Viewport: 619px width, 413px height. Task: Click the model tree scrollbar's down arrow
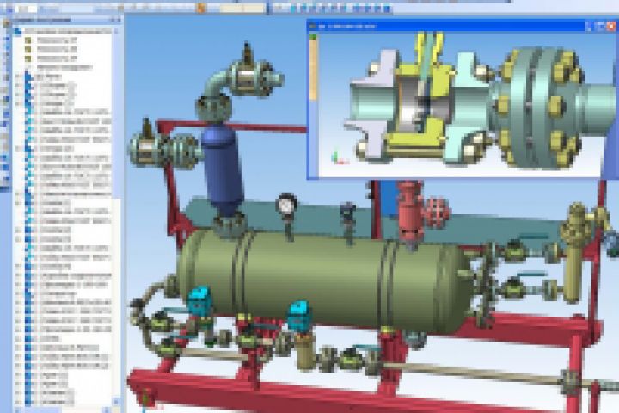click(x=116, y=402)
